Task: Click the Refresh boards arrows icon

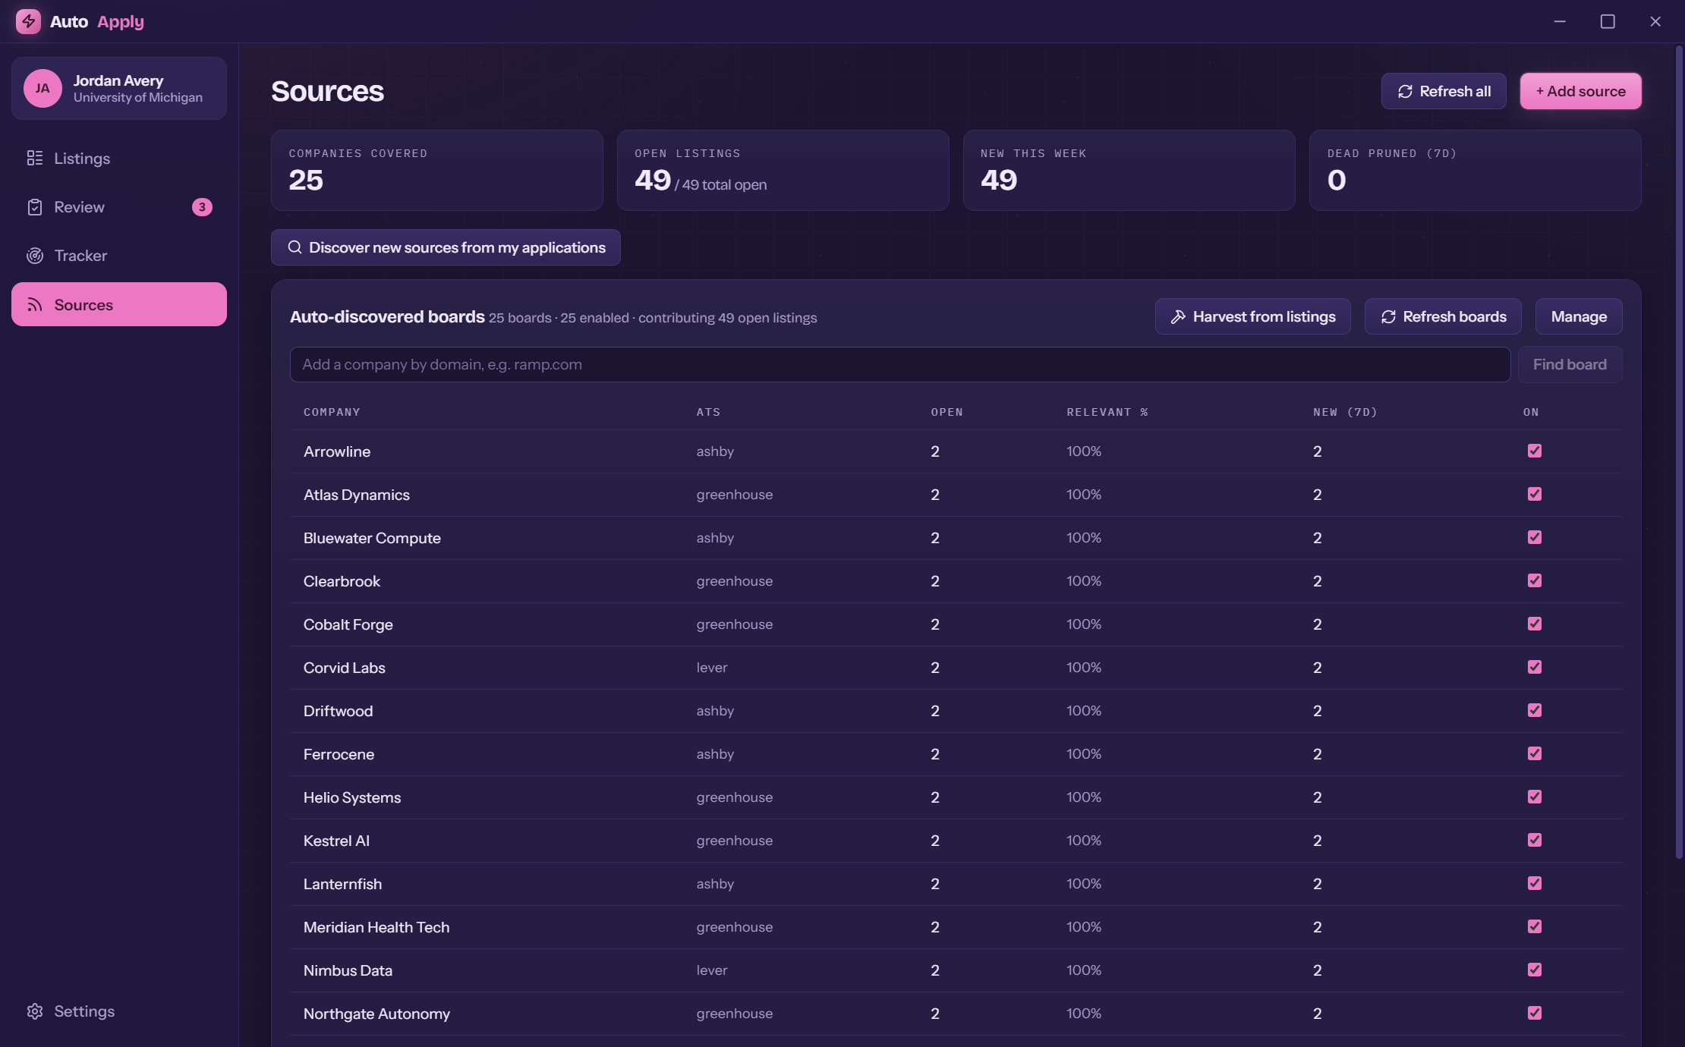Action: pos(1388,316)
